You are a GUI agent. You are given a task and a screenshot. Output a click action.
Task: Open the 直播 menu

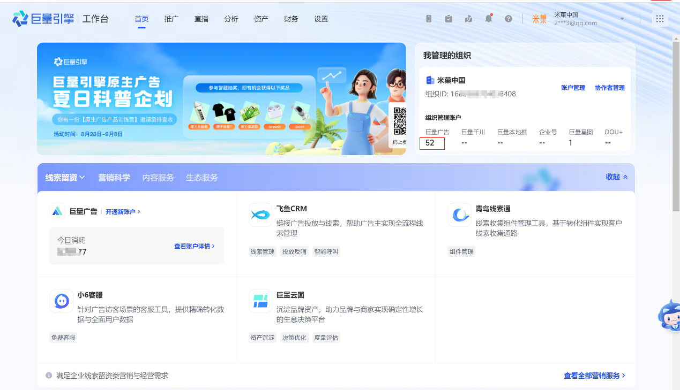[x=201, y=19]
